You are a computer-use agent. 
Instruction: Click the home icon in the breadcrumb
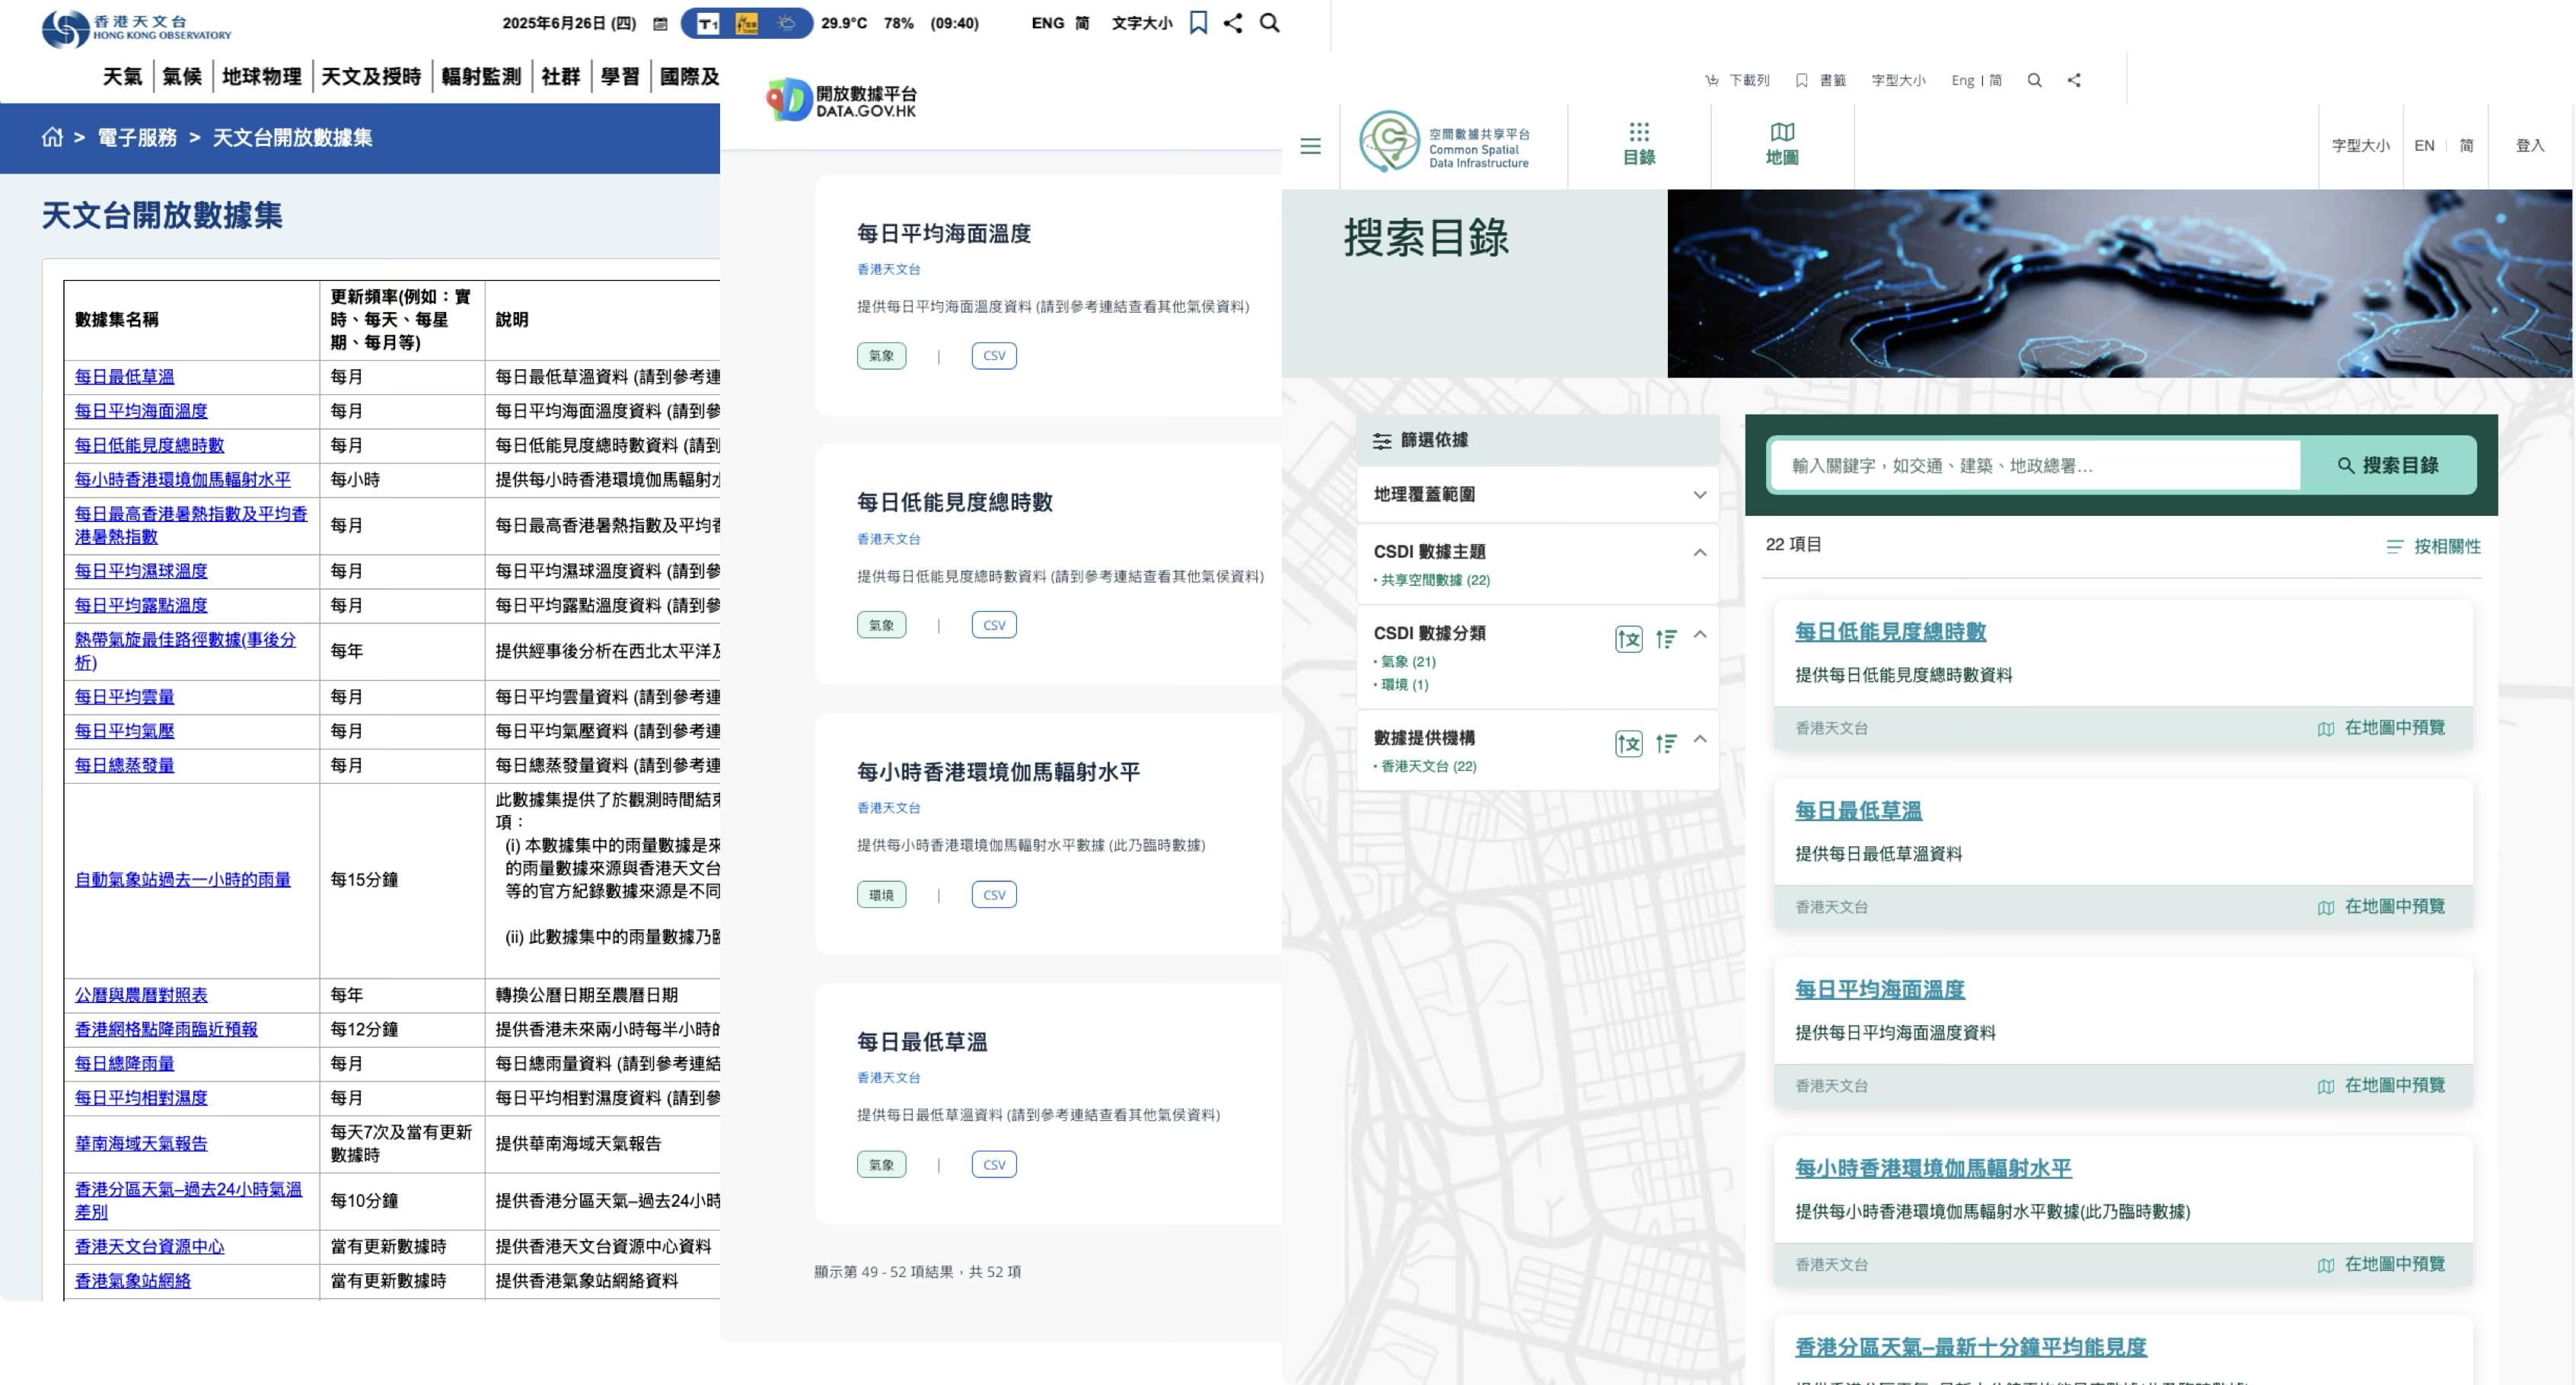[x=52, y=137]
